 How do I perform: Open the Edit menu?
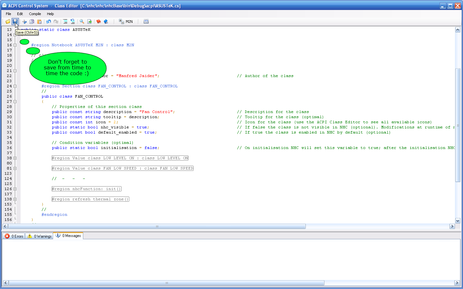pos(20,14)
